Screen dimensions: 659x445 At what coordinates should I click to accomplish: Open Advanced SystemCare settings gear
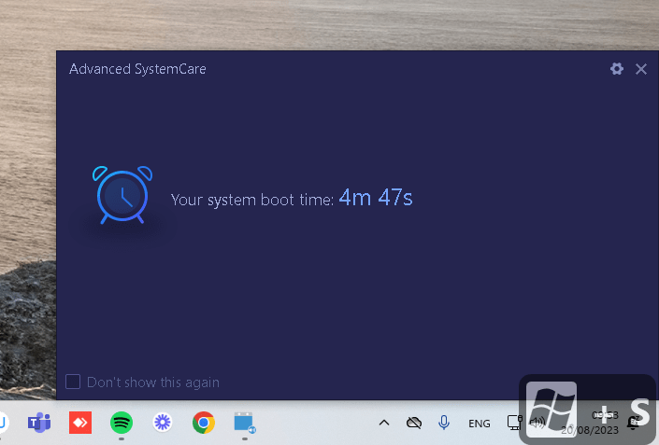617,69
